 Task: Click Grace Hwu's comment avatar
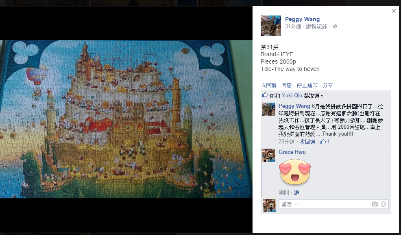269,155
